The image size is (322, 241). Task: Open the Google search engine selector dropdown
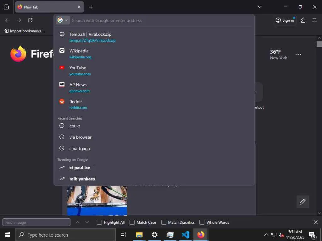click(x=63, y=20)
